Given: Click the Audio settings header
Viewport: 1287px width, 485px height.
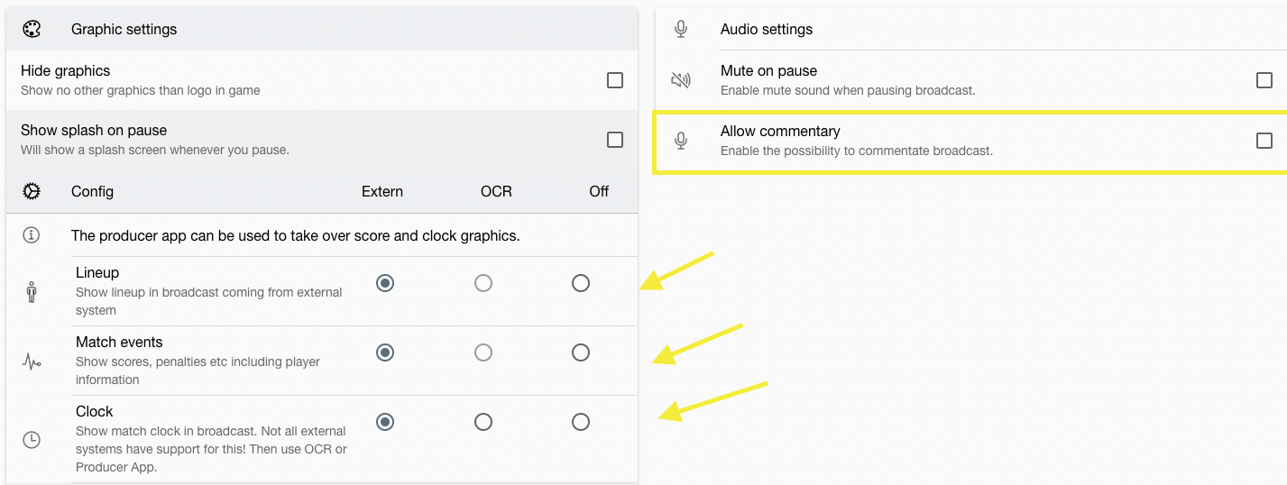Looking at the screenshot, I should (971, 29).
